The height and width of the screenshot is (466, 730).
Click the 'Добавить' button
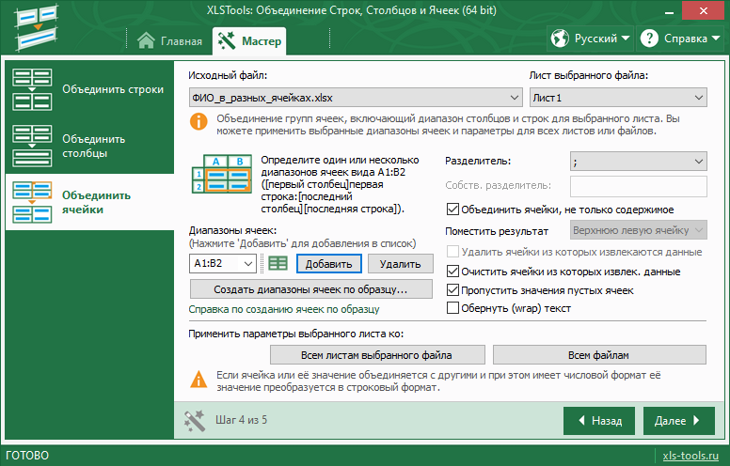(328, 264)
